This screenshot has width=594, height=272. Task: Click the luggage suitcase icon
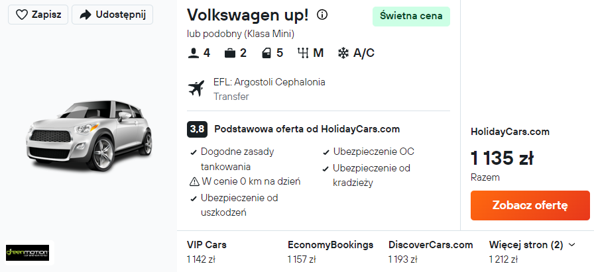click(x=230, y=53)
